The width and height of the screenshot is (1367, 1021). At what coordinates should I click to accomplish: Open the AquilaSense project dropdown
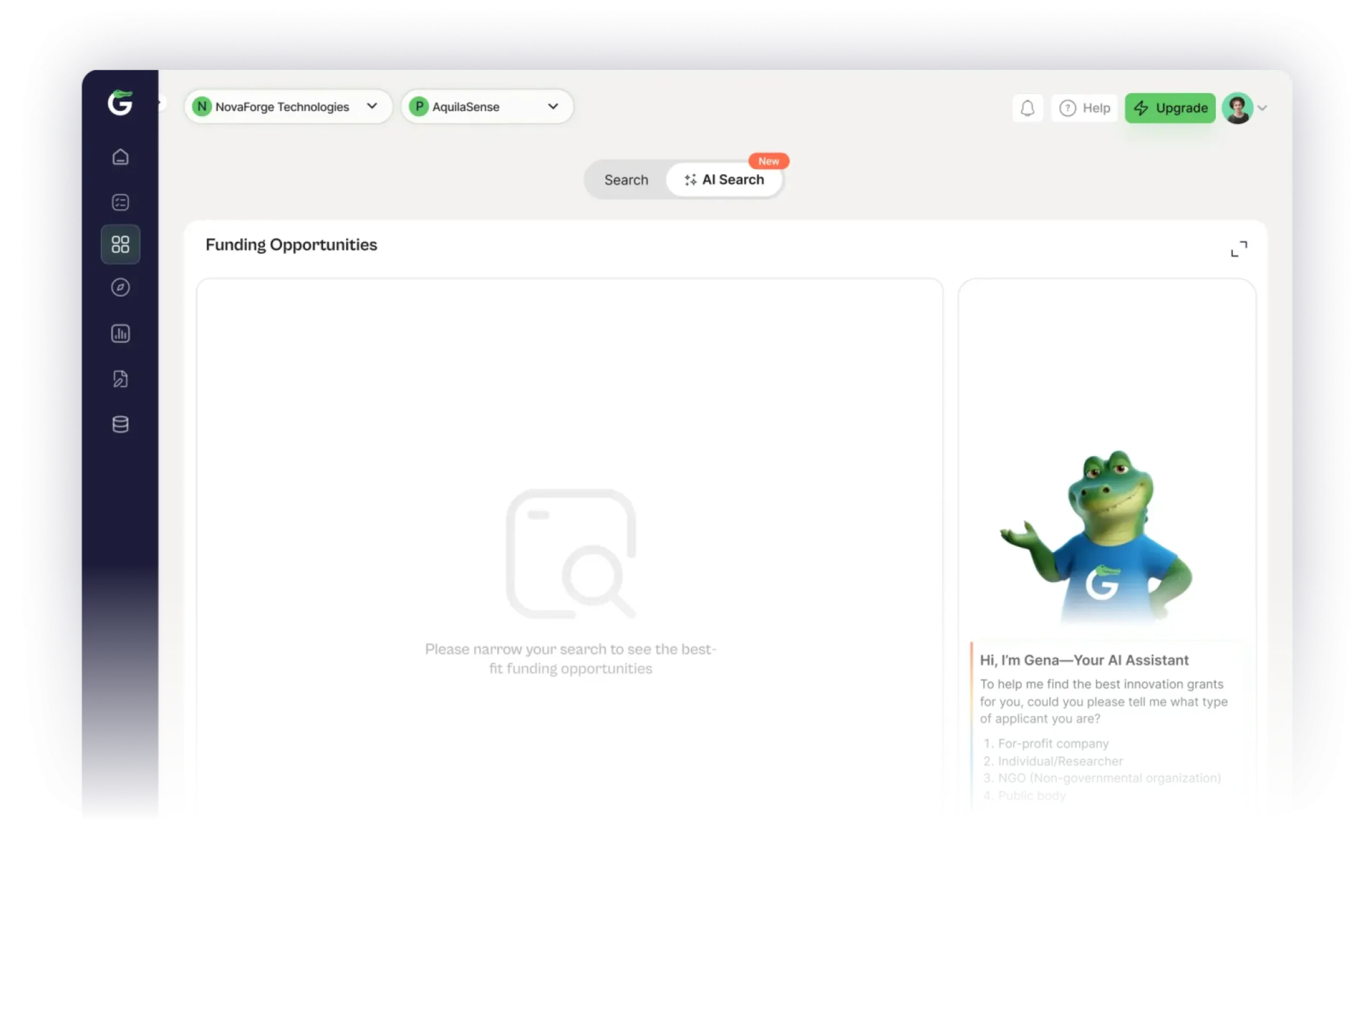coord(486,107)
